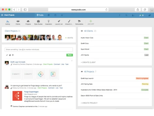154x116 pixels.
Task: Click the search magnifier icon
Action: [126, 15]
